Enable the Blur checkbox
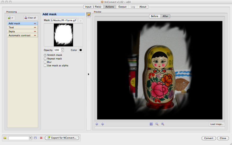 (x=45, y=62)
